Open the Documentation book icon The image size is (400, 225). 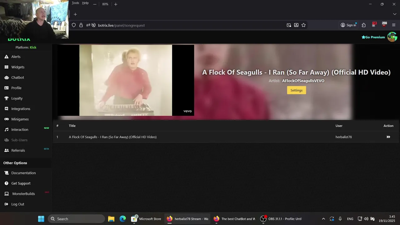tap(6, 173)
